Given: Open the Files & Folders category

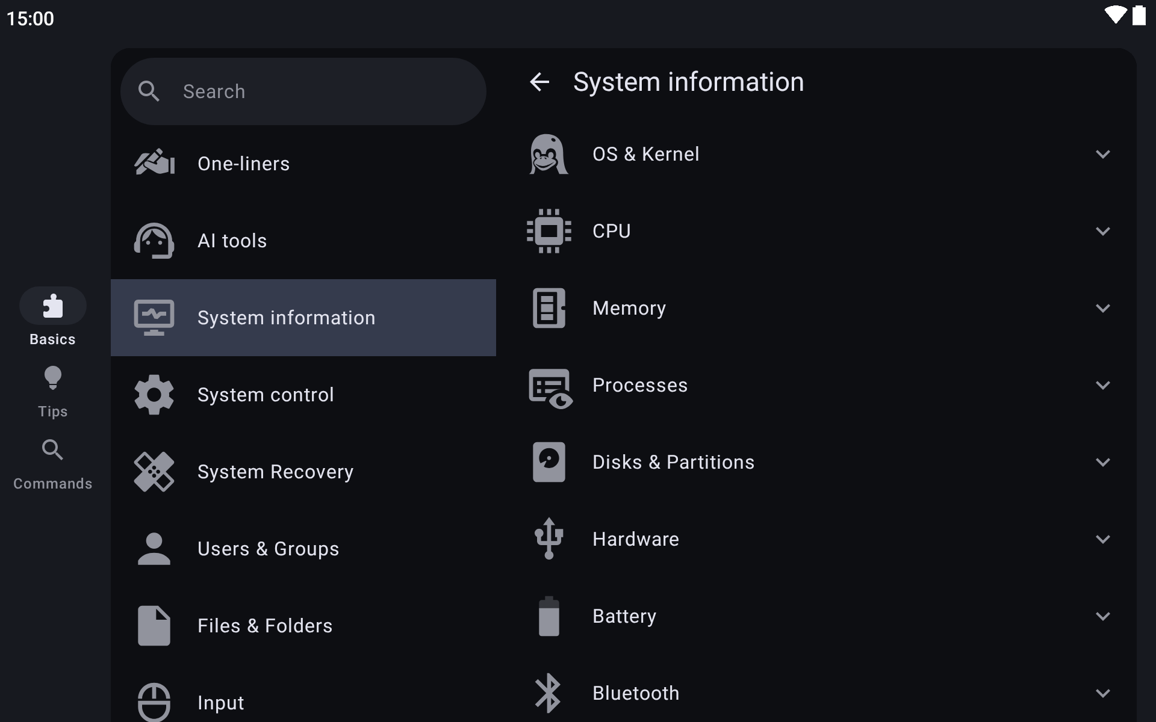Looking at the screenshot, I should click(303, 626).
